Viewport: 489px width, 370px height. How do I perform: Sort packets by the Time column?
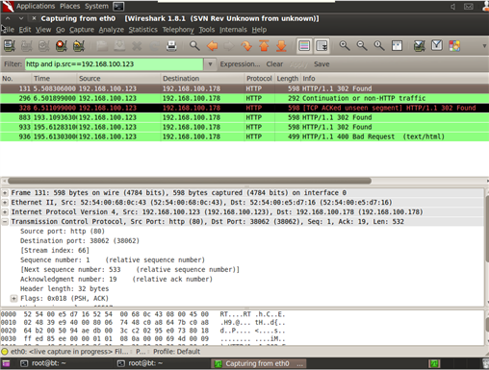click(x=54, y=79)
